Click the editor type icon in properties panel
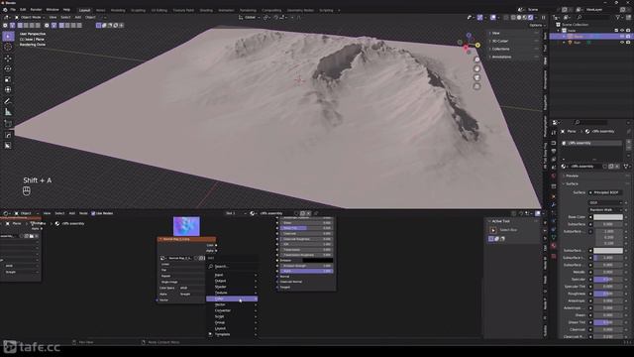Screen dimensions: 634x357 (x=556, y=122)
